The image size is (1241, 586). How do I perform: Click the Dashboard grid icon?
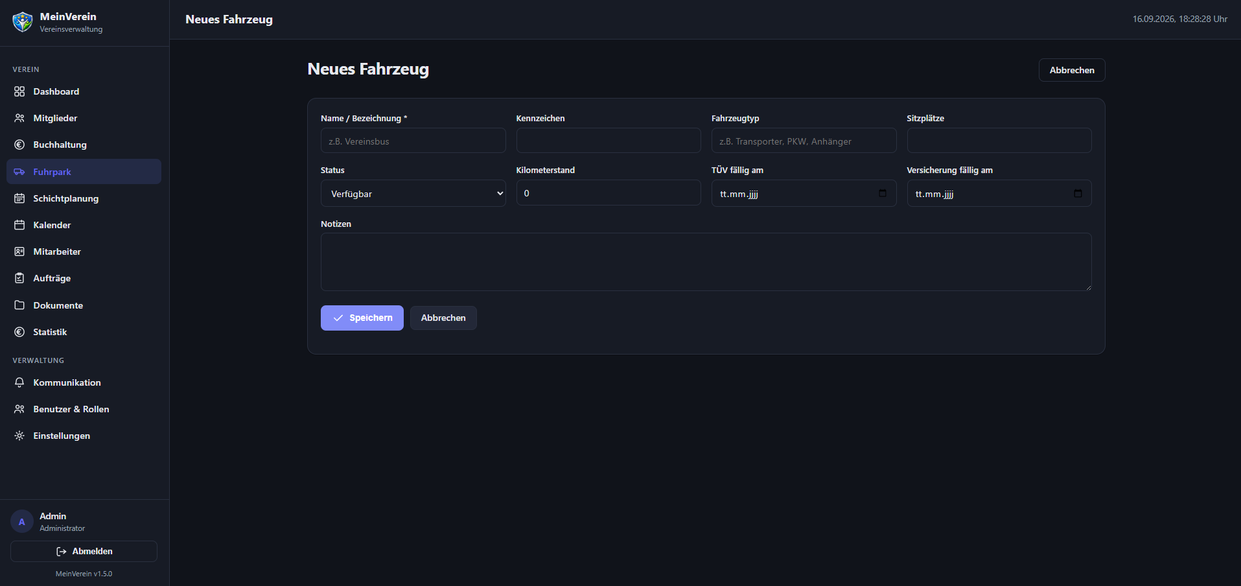pos(19,91)
